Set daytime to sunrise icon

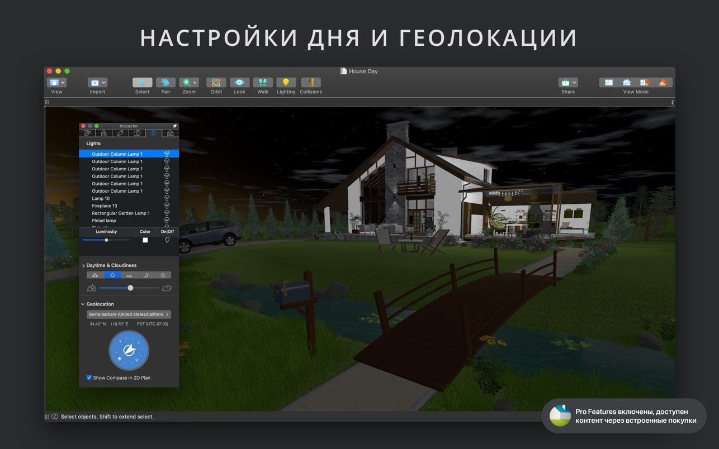[x=95, y=275]
